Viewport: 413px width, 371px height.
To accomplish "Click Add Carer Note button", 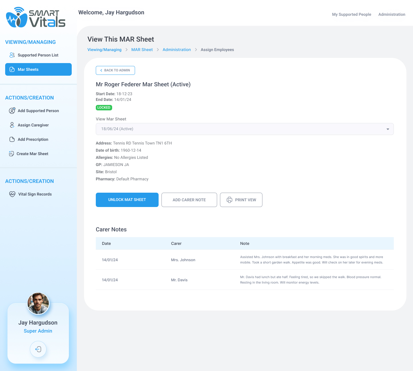I will [x=189, y=200].
